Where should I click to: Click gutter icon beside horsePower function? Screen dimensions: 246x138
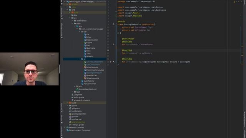coord(113,44)
